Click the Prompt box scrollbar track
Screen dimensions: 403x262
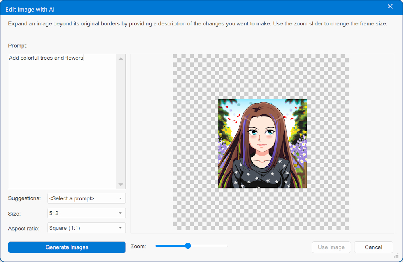point(121,121)
